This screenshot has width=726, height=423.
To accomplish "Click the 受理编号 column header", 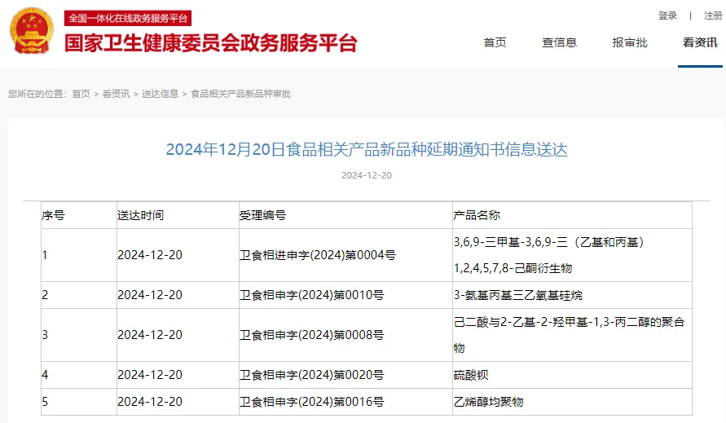I will coord(262,215).
